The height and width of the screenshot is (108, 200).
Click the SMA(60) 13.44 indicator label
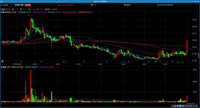click(54, 12)
